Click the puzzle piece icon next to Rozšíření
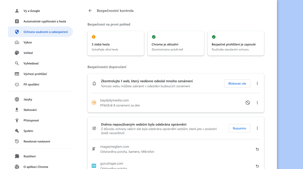Image resolution: width=303 pixels, height=169 pixels. [17, 156]
